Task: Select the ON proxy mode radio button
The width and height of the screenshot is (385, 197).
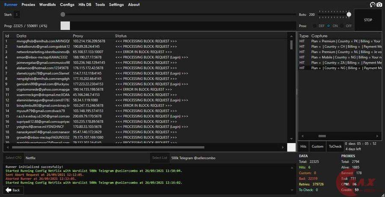Action: [329, 26]
